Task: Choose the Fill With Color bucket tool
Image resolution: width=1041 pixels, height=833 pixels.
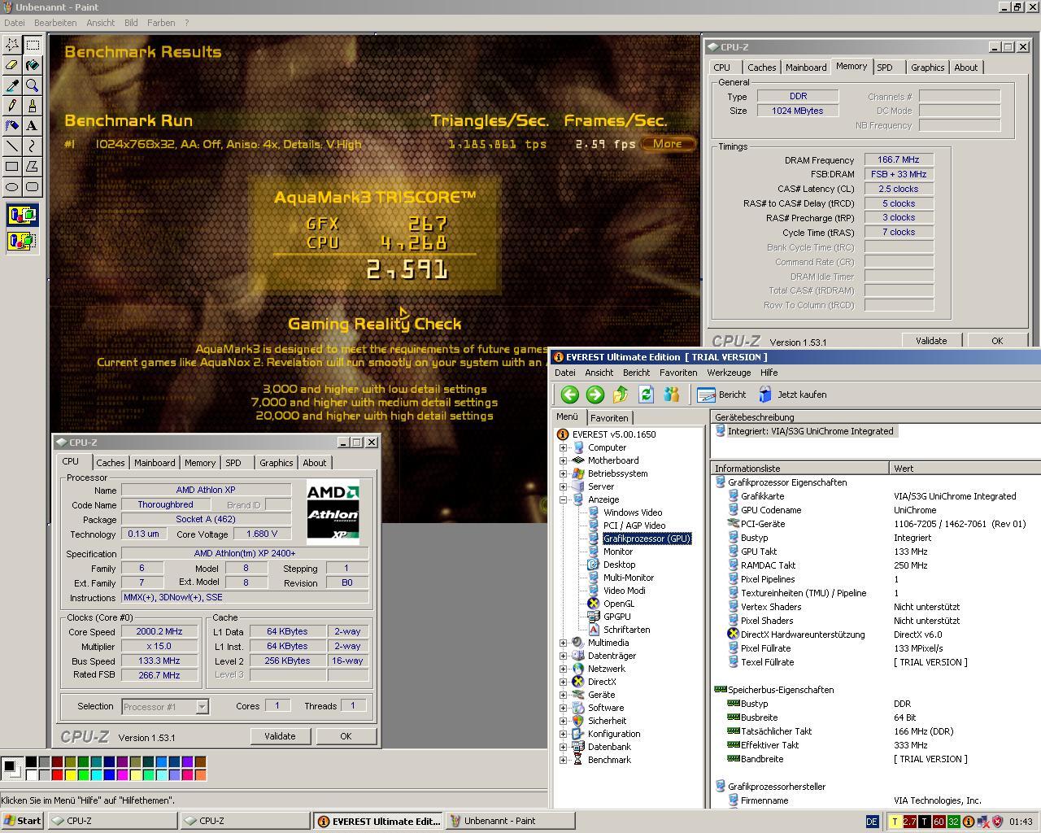Action: pyautogui.click(x=33, y=65)
